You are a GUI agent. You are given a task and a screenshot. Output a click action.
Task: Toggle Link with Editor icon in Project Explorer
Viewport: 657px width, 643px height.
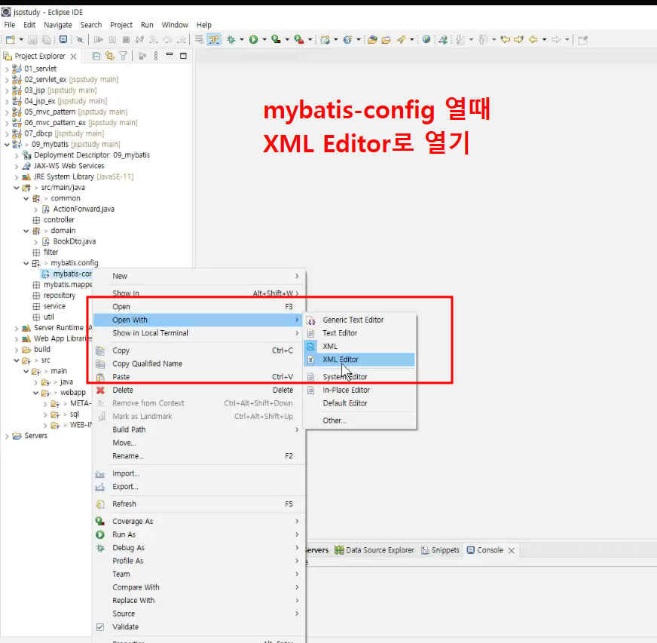(110, 56)
